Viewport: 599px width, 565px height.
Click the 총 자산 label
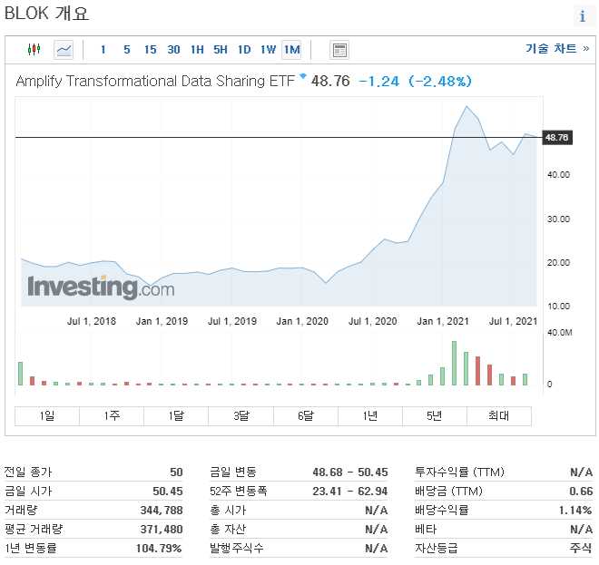(228, 530)
